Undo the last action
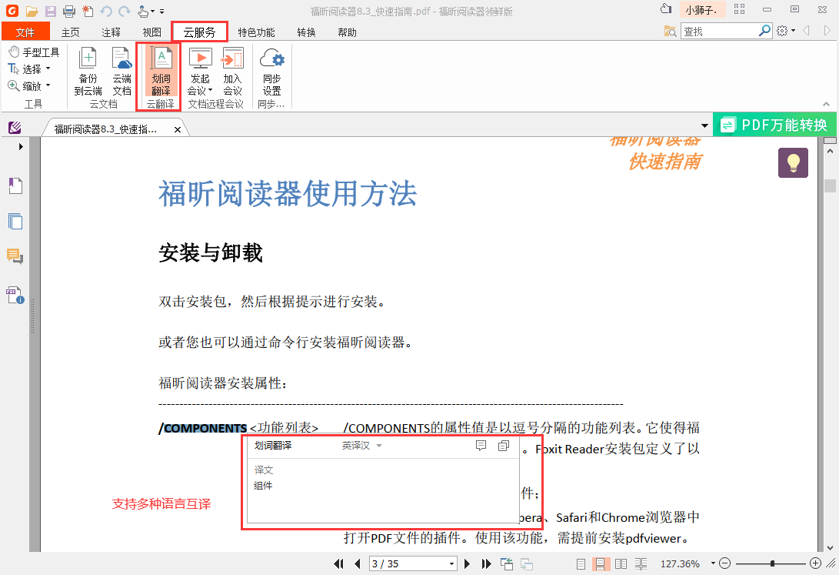This screenshot has height=575, width=839. (x=106, y=11)
